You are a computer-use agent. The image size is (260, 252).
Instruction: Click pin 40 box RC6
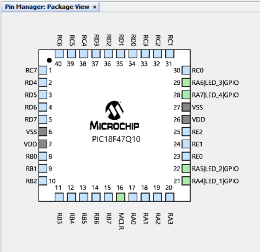point(59,54)
